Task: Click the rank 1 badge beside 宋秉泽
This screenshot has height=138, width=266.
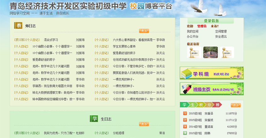Action: point(185,114)
